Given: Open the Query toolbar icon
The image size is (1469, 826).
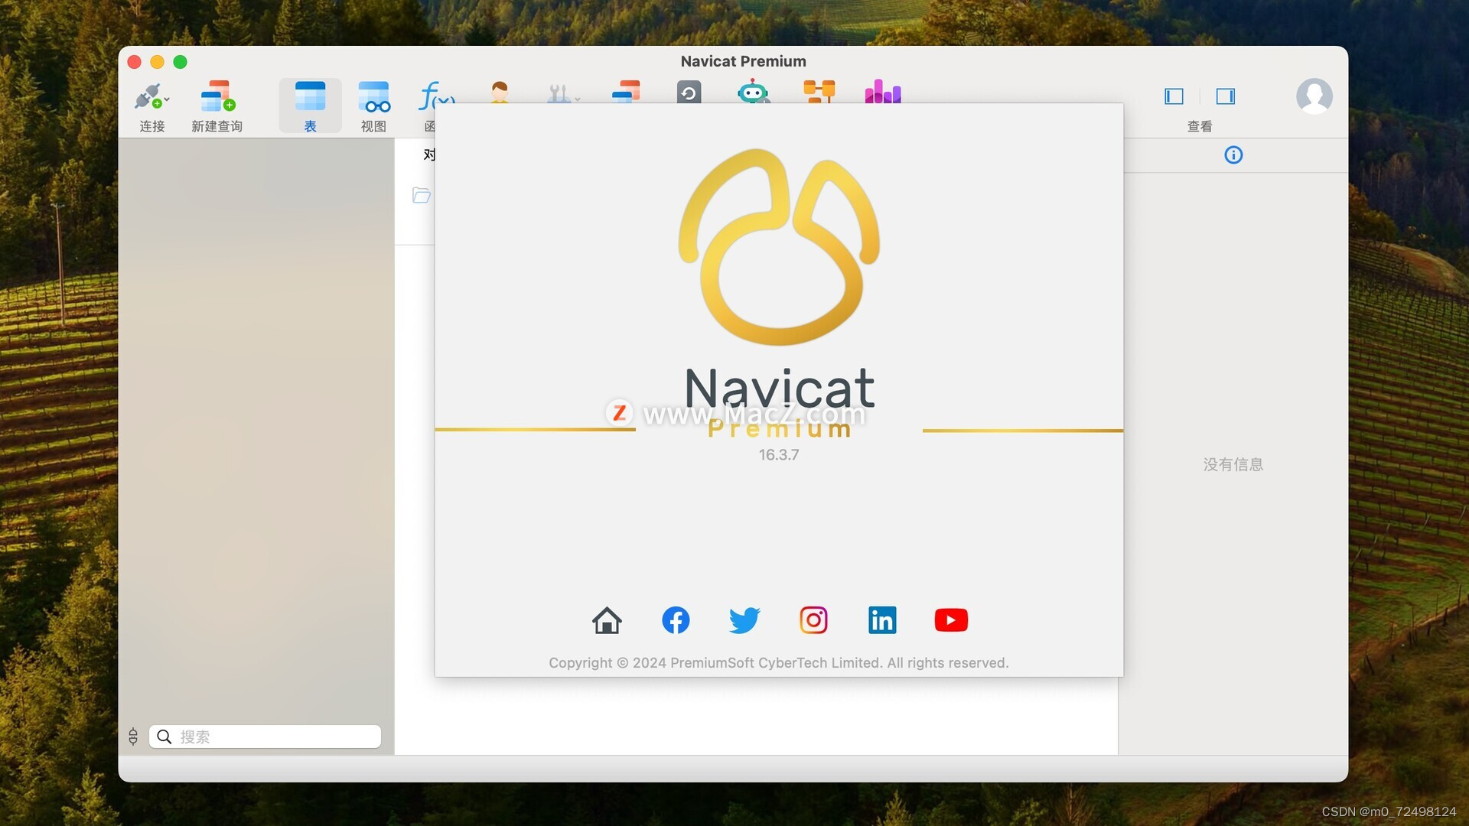Looking at the screenshot, I should (x=626, y=92).
